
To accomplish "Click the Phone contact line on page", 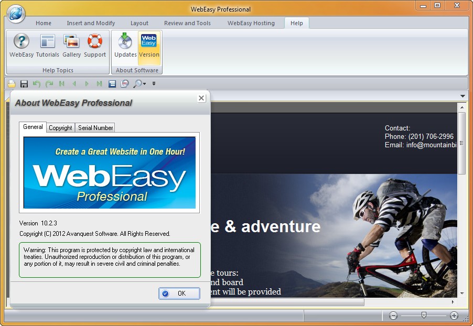I will tap(419, 137).
